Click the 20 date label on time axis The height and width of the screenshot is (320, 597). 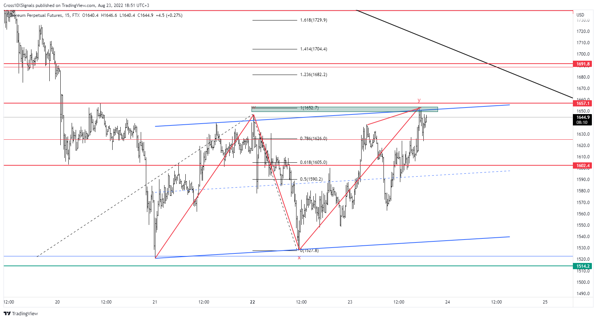pyautogui.click(x=57, y=302)
